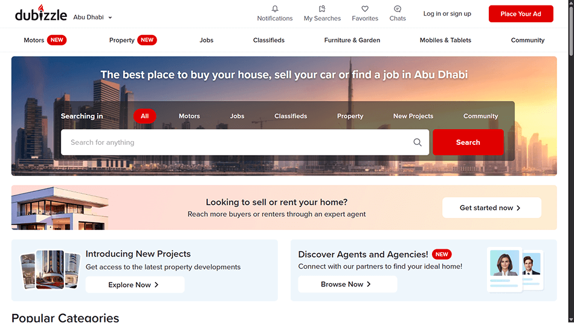Click Log in or sign up
The height and width of the screenshot is (323, 574).
tap(447, 14)
